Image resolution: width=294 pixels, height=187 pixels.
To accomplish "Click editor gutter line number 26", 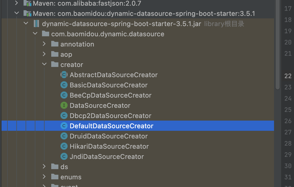I will tap(288, 121).
